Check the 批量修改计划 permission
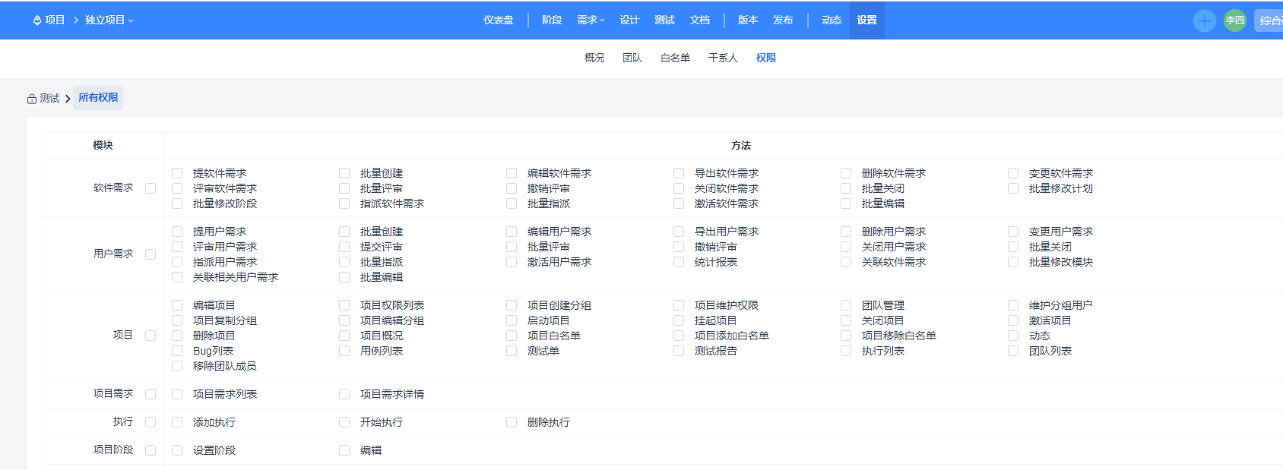Screen dimensions: 1283x470 coord(1013,188)
